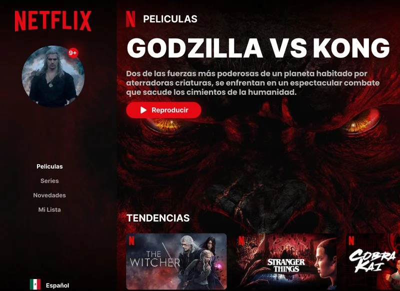Open Mi Lista in the sidebar

[x=49, y=210]
